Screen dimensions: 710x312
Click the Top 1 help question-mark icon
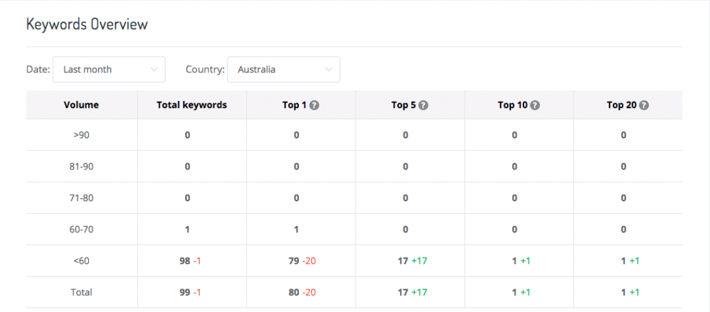coord(315,105)
